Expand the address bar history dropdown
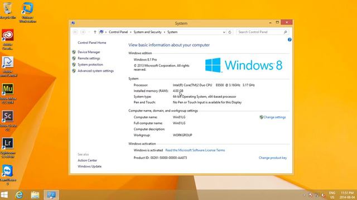 224,32
